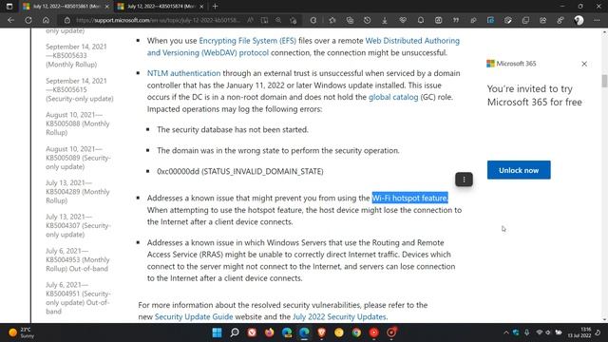Open Edge Settings and more menu
The width and height of the screenshot is (608, 342).
point(597,20)
